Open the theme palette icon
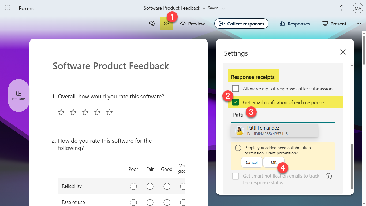366x206 pixels. tap(152, 24)
